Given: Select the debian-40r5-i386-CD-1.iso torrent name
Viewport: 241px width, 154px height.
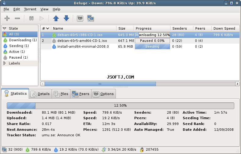Looking at the screenshot, I should pos(80,35).
